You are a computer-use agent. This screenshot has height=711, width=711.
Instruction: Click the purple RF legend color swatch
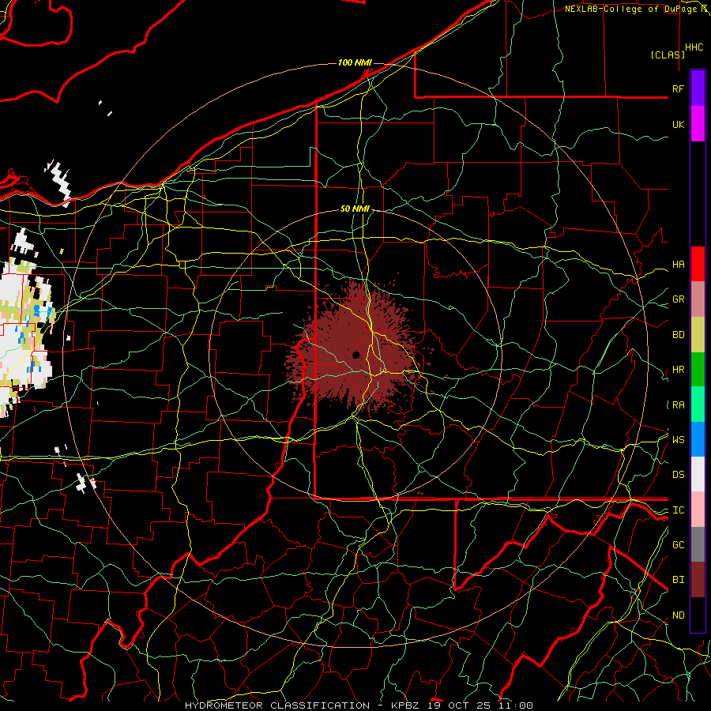pos(698,88)
